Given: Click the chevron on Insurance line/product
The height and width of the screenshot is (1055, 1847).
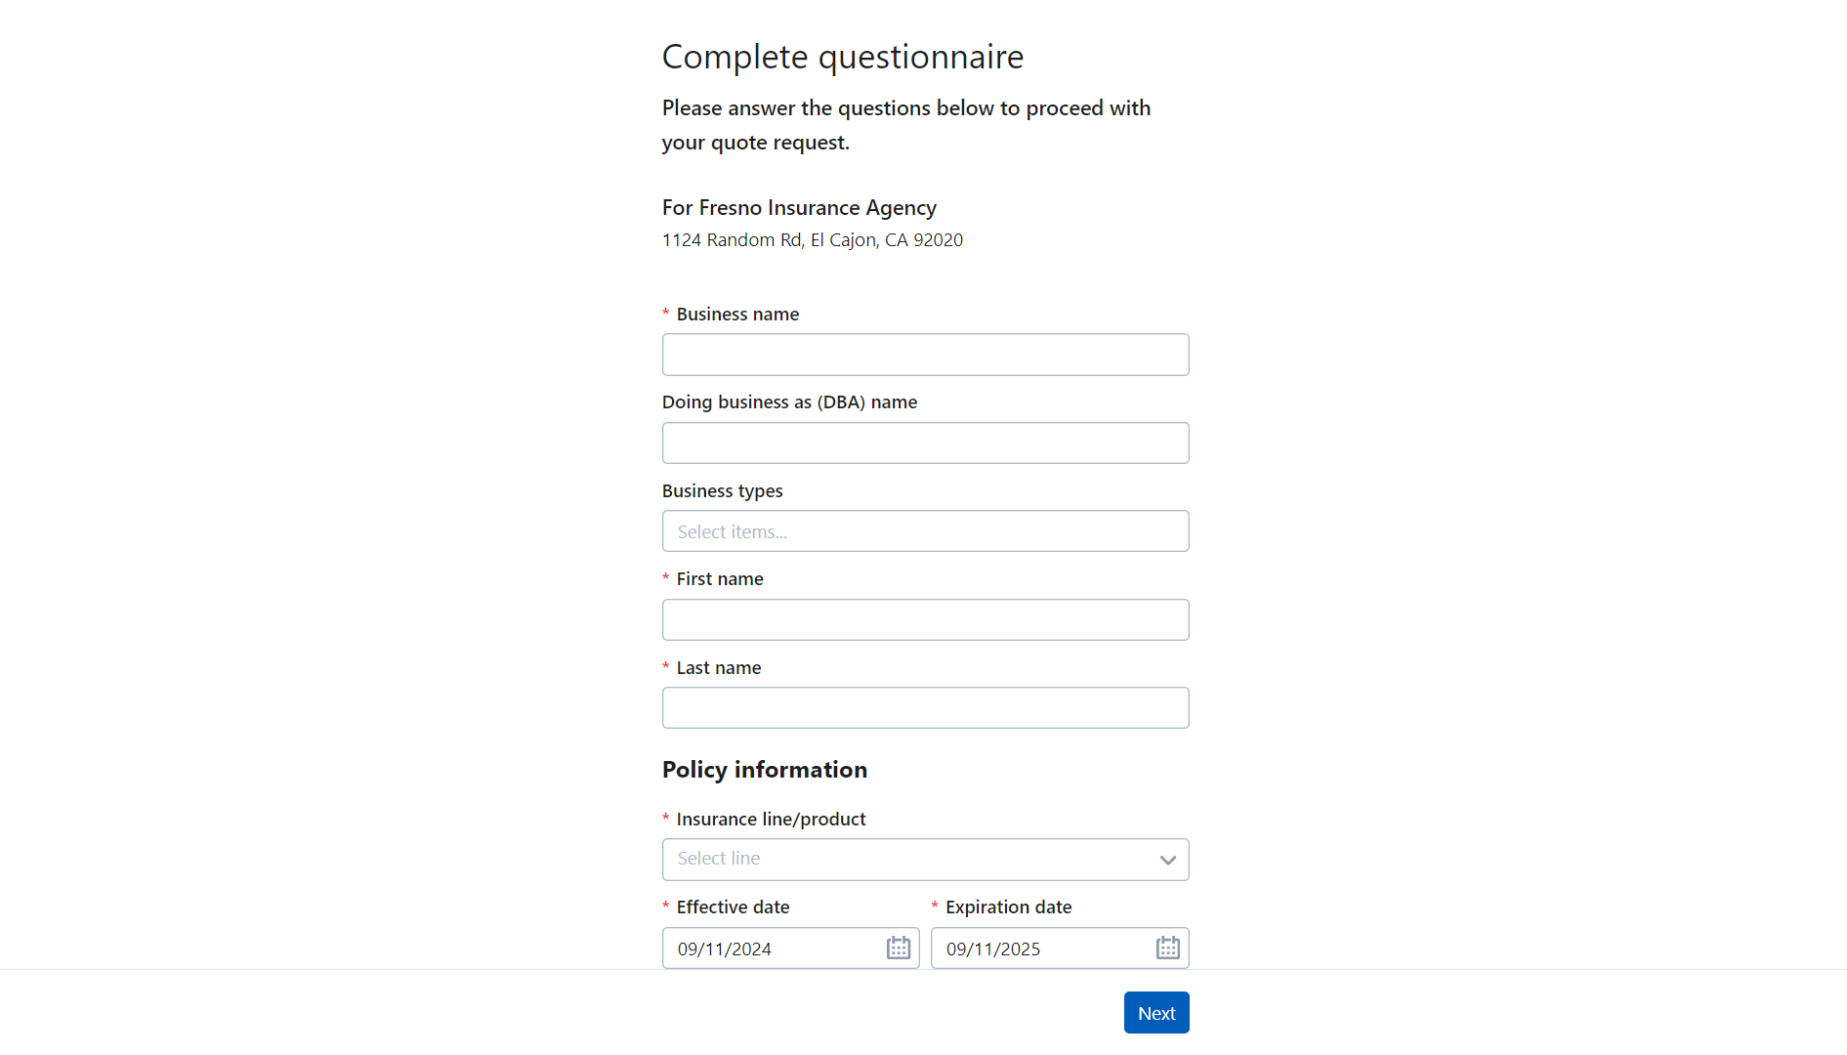Looking at the screenshot, I should click(1167, 861).
